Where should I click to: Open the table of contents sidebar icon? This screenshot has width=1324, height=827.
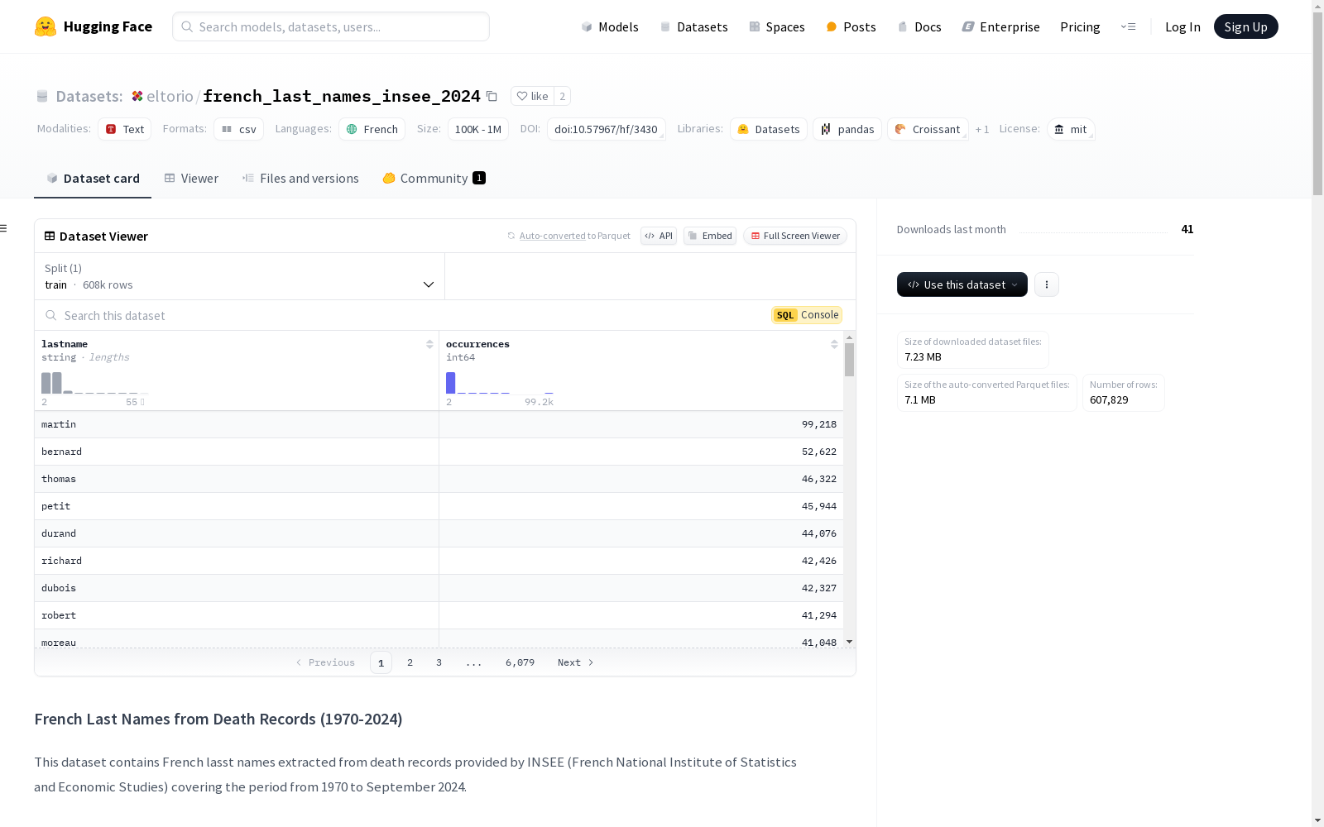[x=4, y=228]
